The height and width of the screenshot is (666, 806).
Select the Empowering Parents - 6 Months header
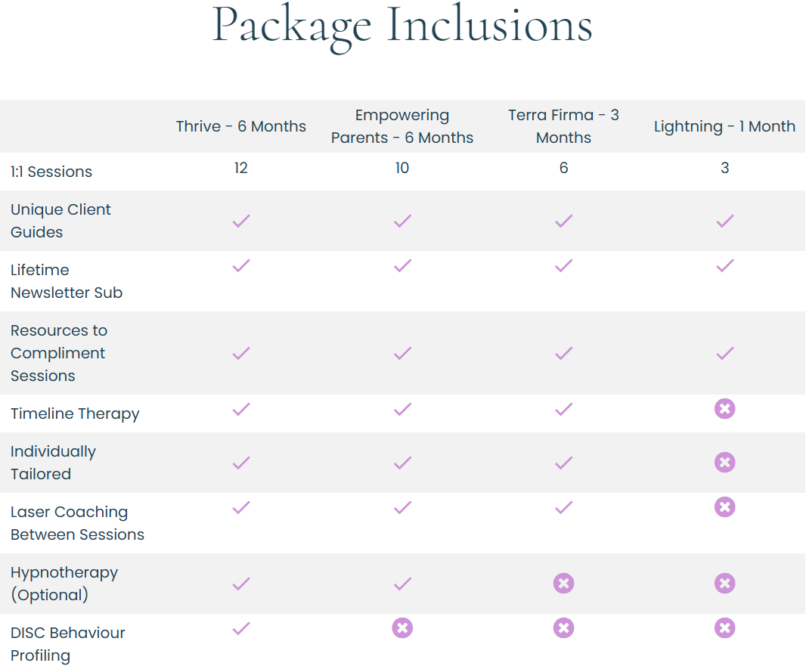[x=402, y=126]
